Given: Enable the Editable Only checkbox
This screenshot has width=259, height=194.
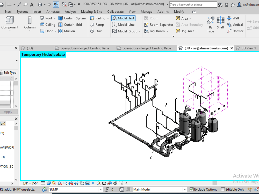Looking at the screenshot, I should click(x=223, y=190).
